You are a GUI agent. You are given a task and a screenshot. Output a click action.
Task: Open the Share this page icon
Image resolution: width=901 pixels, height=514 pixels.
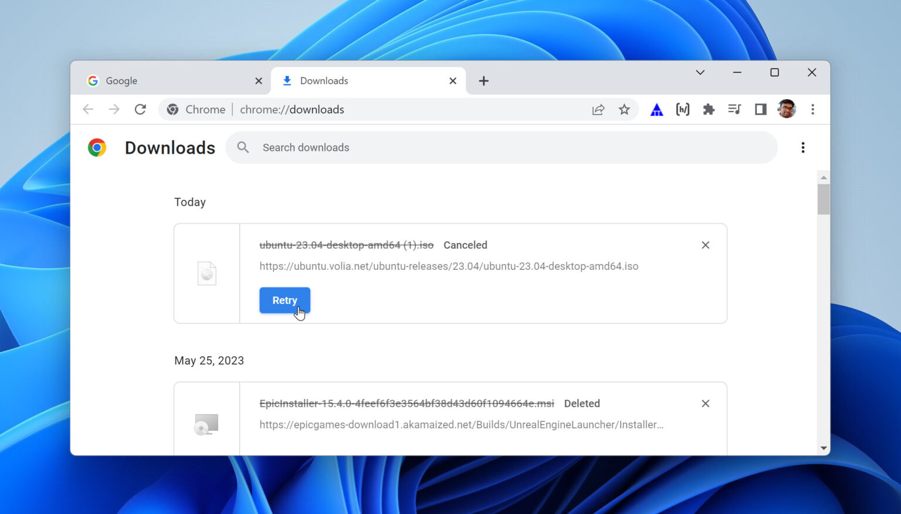(598, 109)
